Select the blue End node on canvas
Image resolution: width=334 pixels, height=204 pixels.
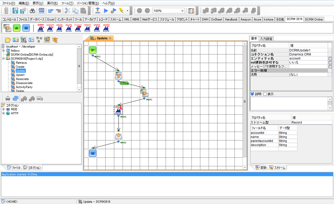click(93, 153)
